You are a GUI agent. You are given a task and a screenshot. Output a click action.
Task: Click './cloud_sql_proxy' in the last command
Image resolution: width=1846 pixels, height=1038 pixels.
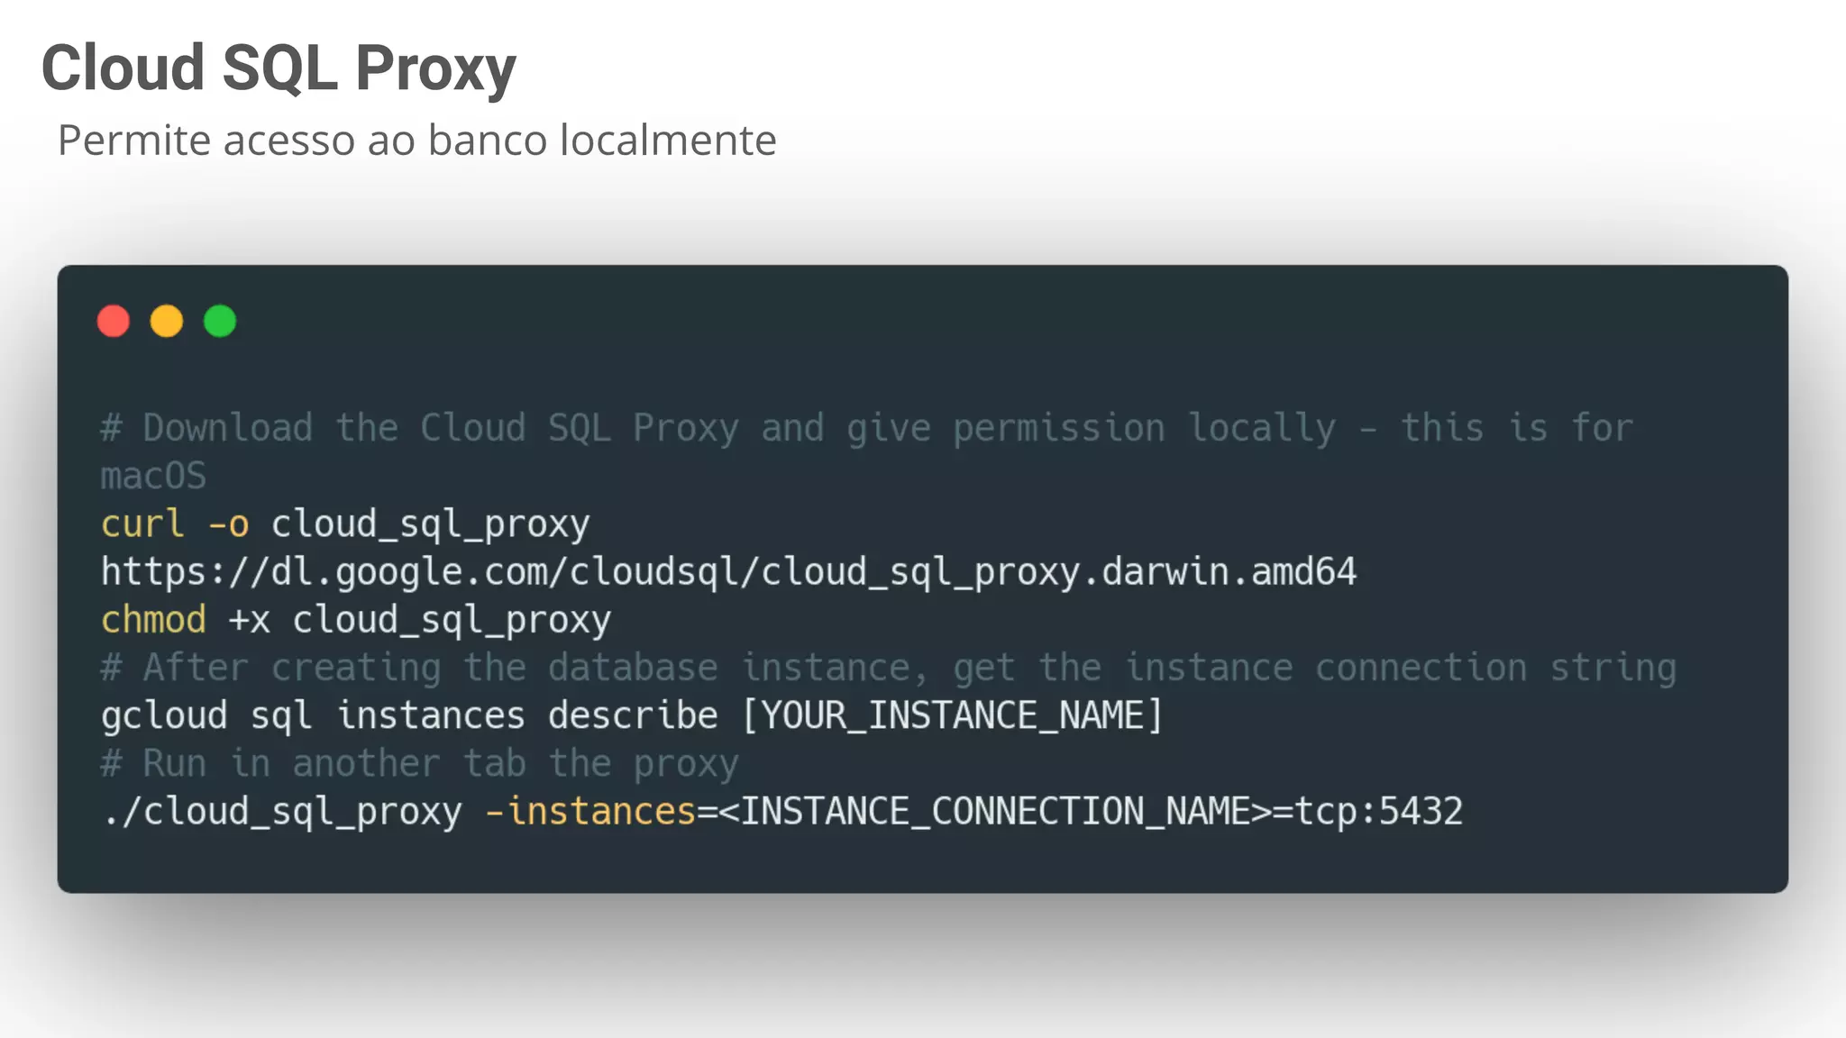pyautogui.click(x=282, y=812)
